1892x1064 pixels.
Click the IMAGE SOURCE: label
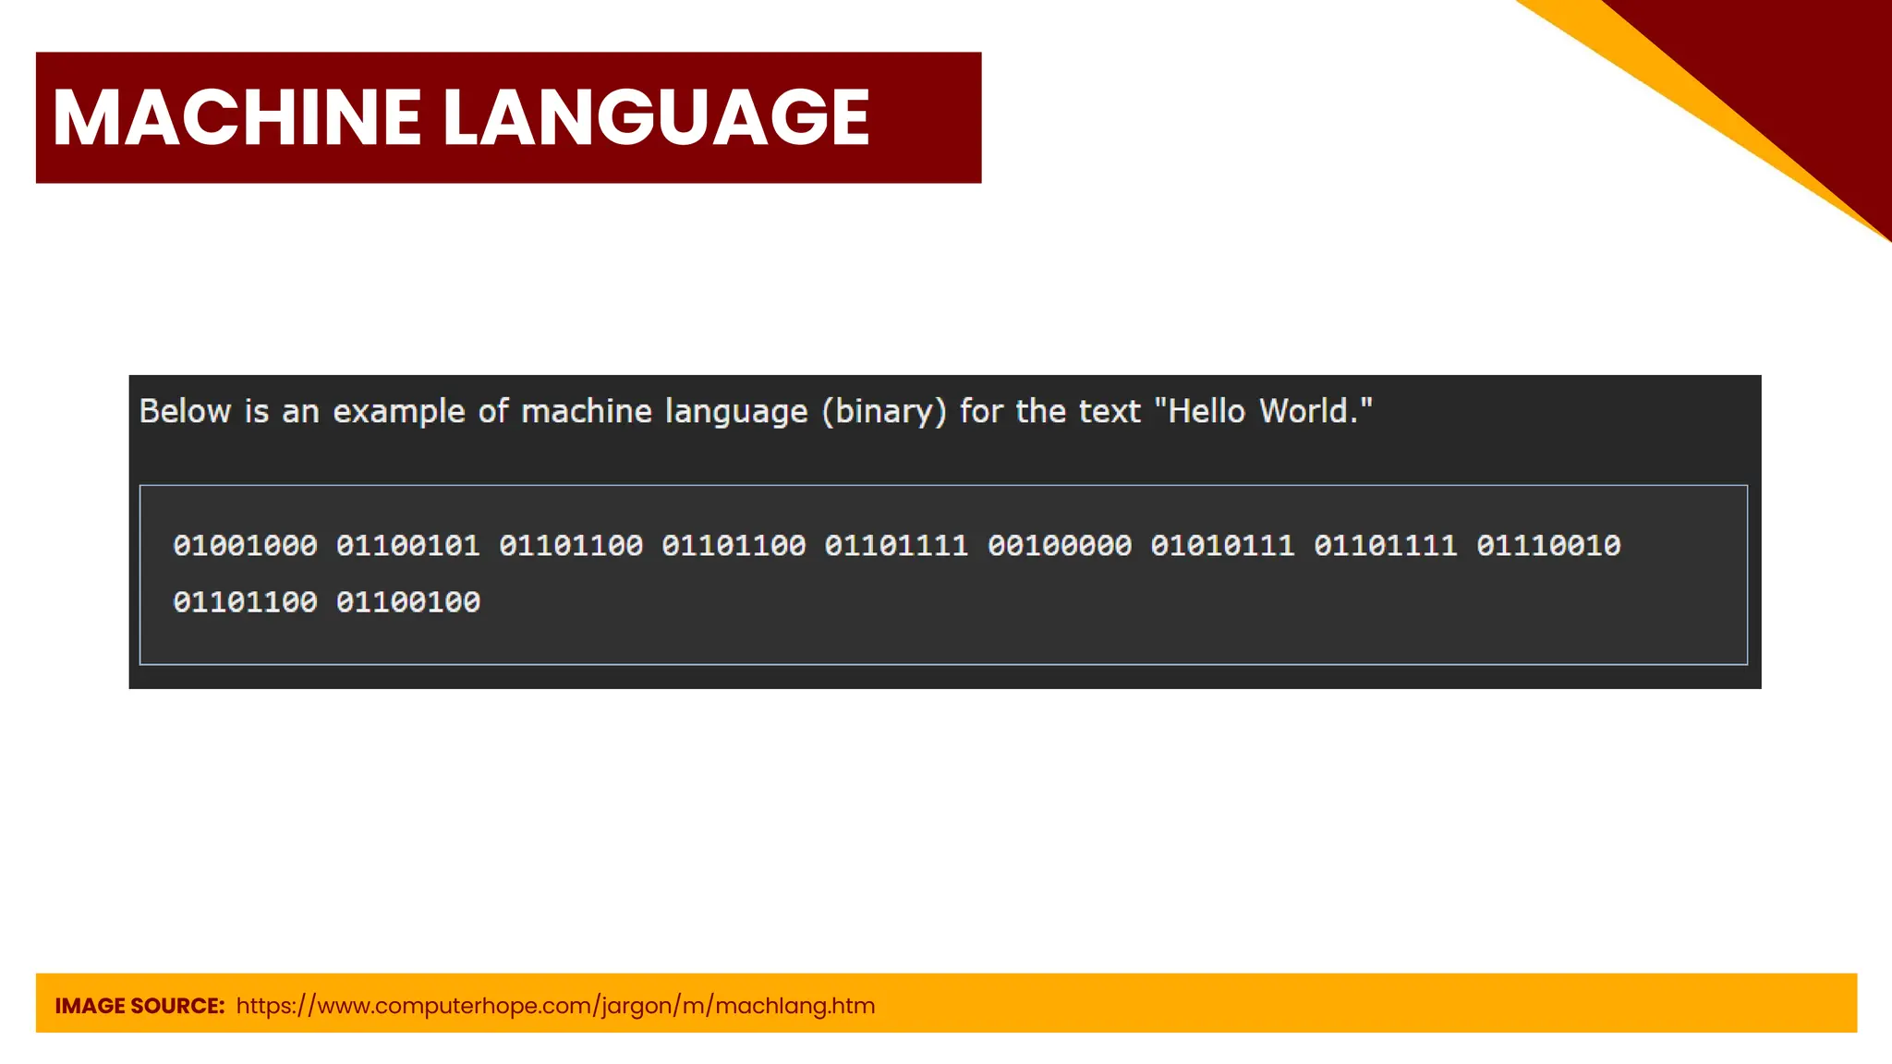[x=139, y=1006]
